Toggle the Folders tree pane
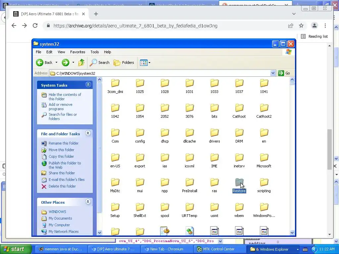Screen dimensions: 339x254 tap(124, 63)
